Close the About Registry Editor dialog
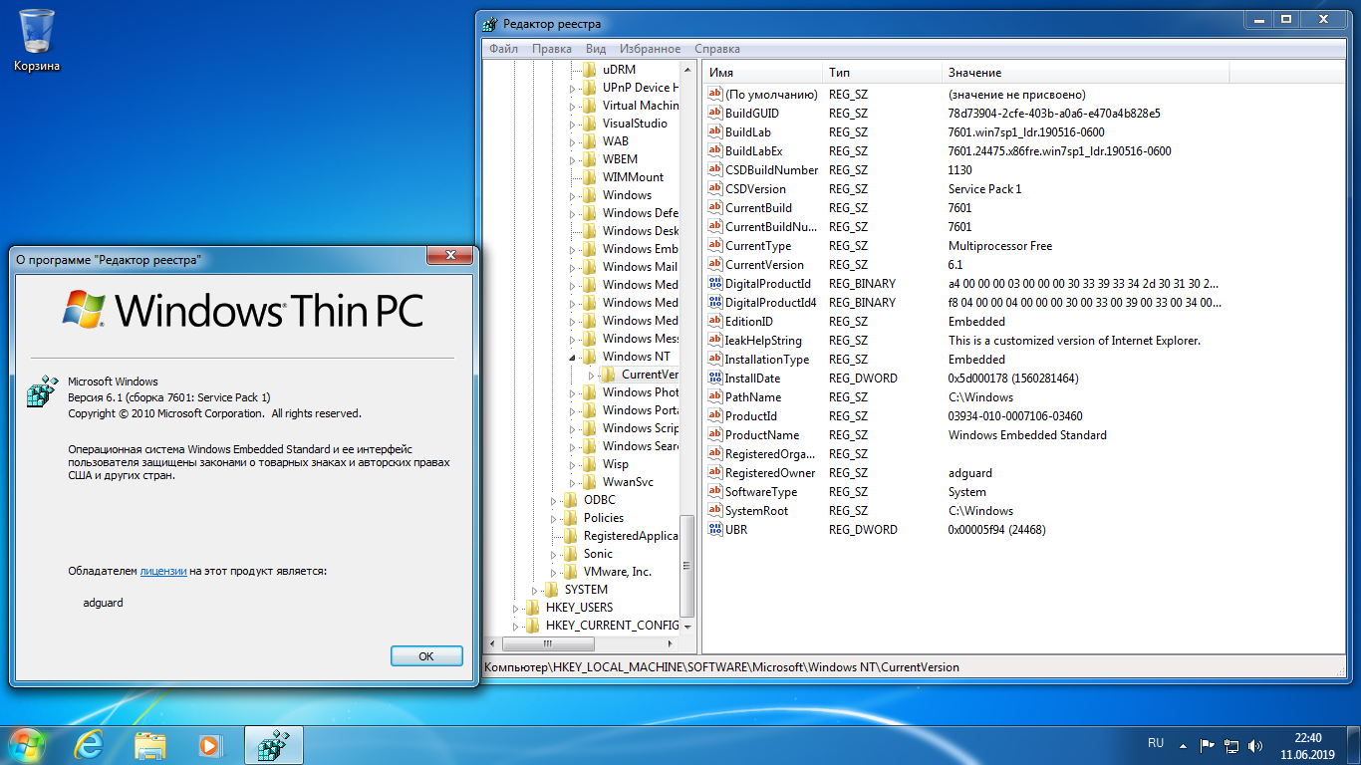Image resolution: width=1361 pixels, height=765 pixels. point(449,257)
